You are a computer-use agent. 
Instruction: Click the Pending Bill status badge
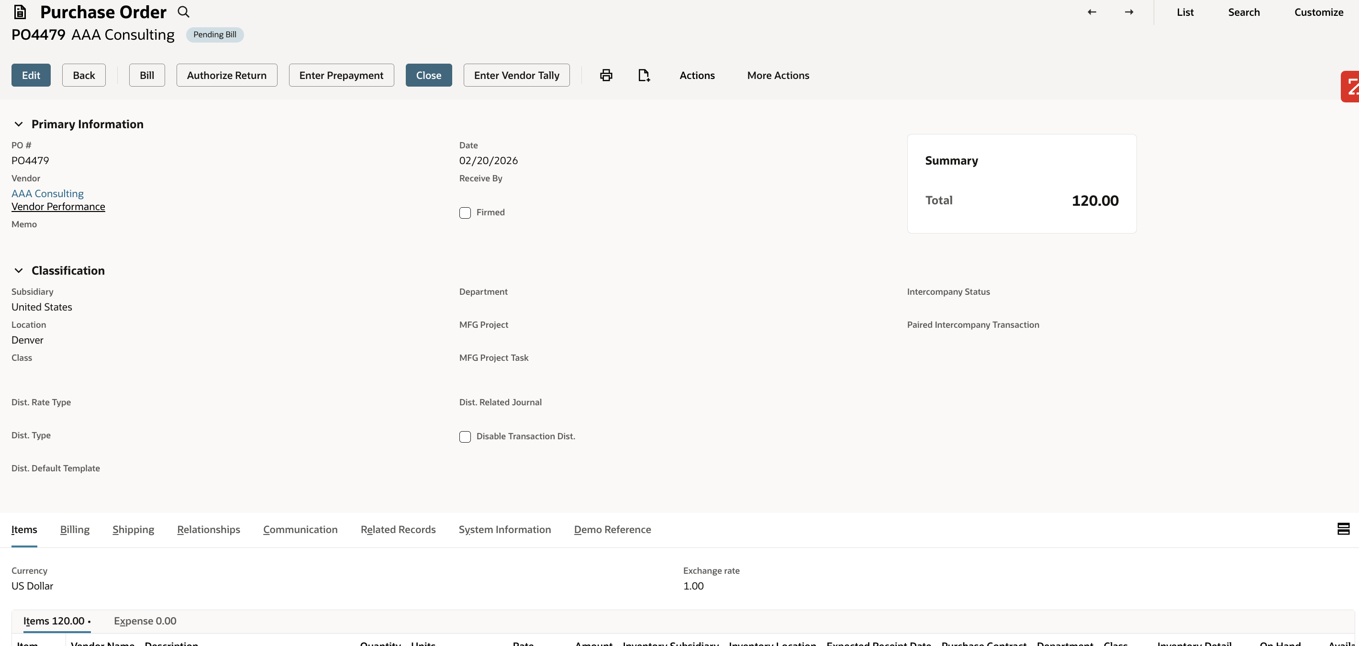click(x=214, y=34)
